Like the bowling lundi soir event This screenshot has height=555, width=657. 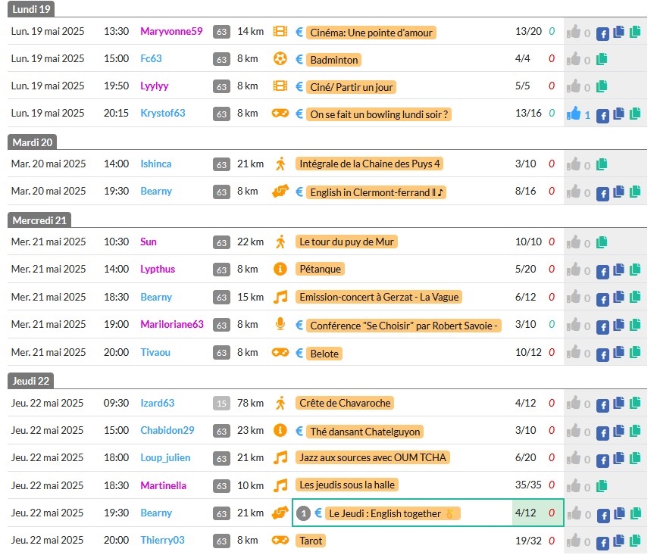[573, 115]
